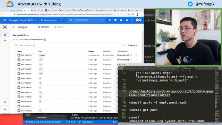Image resolution: width=222 pixels, height=125 pixels.
Task: Switch to the active 'Run GKE pubsub' editor tab
Action: pyautogui.click(x=186, y=68)
